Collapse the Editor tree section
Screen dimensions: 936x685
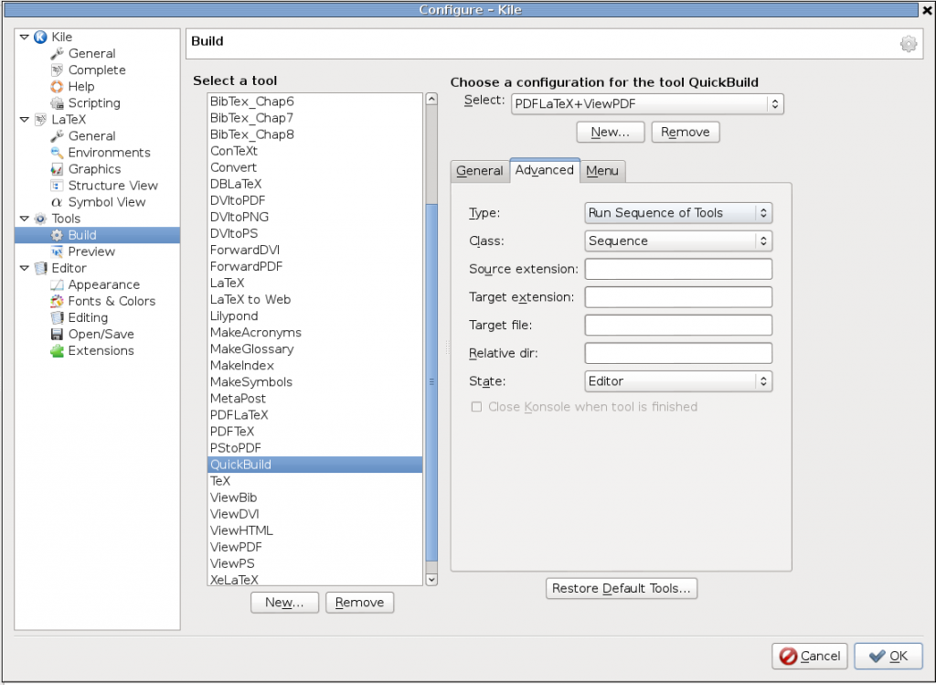tap(25, 268)
